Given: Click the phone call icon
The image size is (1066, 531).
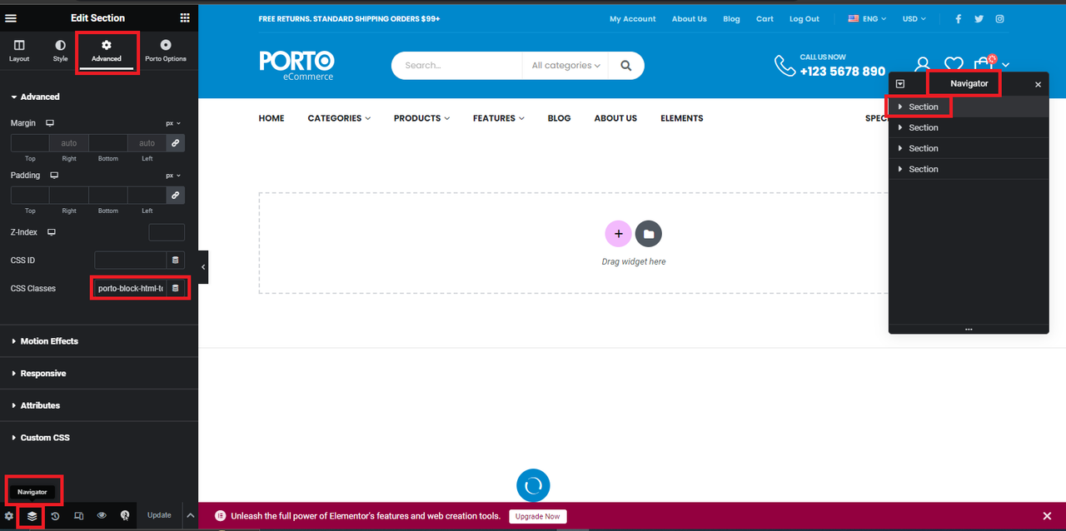Looking at the screenshot, I should point(785,66).
